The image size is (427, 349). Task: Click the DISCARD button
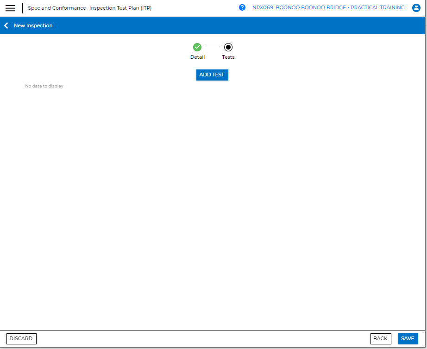tap(21, 338)
